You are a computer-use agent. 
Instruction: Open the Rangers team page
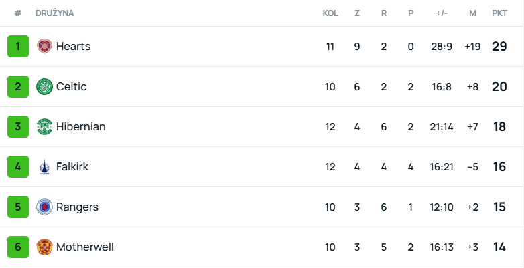coord(77,207)
